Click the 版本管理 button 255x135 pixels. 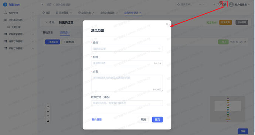pos(242,22)
